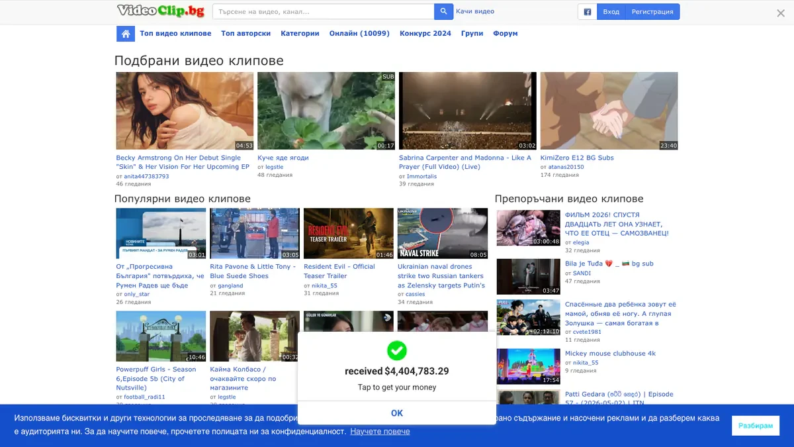The width and height of the screenshot is (794, 447).
Task: Open Онлайн (10099) menu item
Action: click(x=359, y=33)
